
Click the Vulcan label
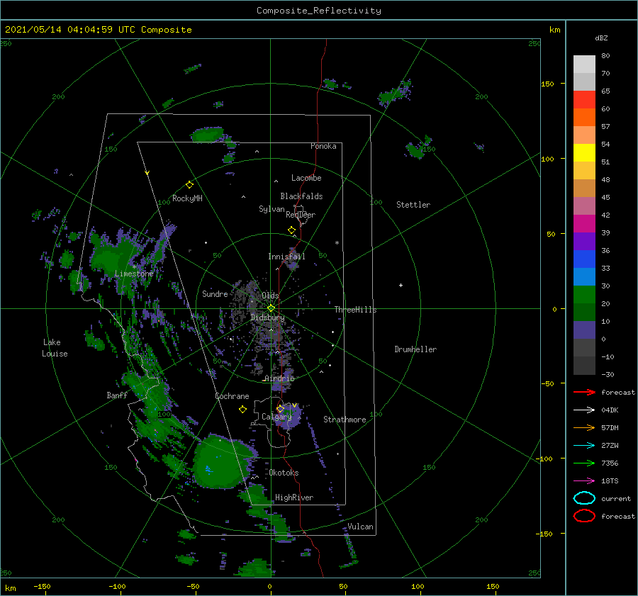point(360,527)
